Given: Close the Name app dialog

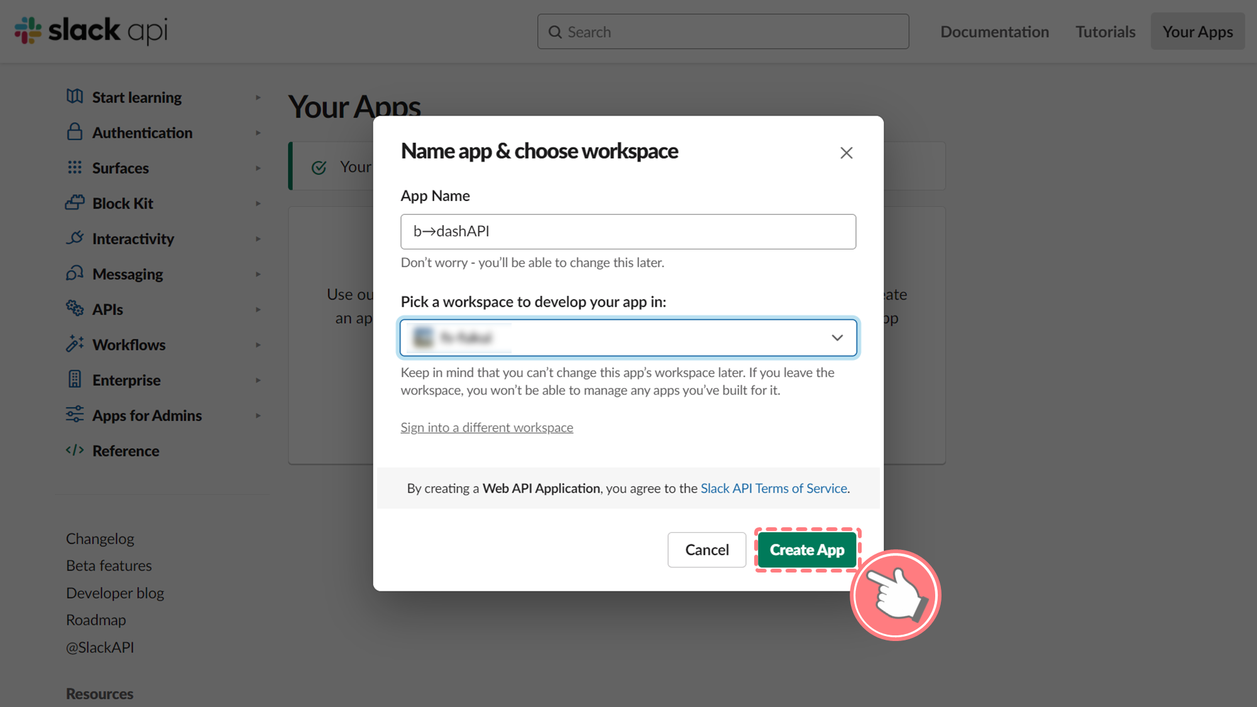Looking at the screenshot, I should point(847,153).
